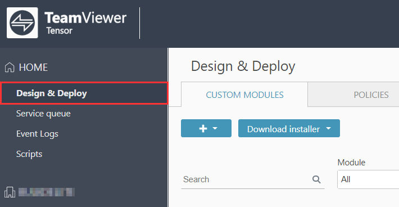The width and height of the screenshot is (399, 207).
Task: Open the Download installer dropdown arrow
Action: coord(329,128)
